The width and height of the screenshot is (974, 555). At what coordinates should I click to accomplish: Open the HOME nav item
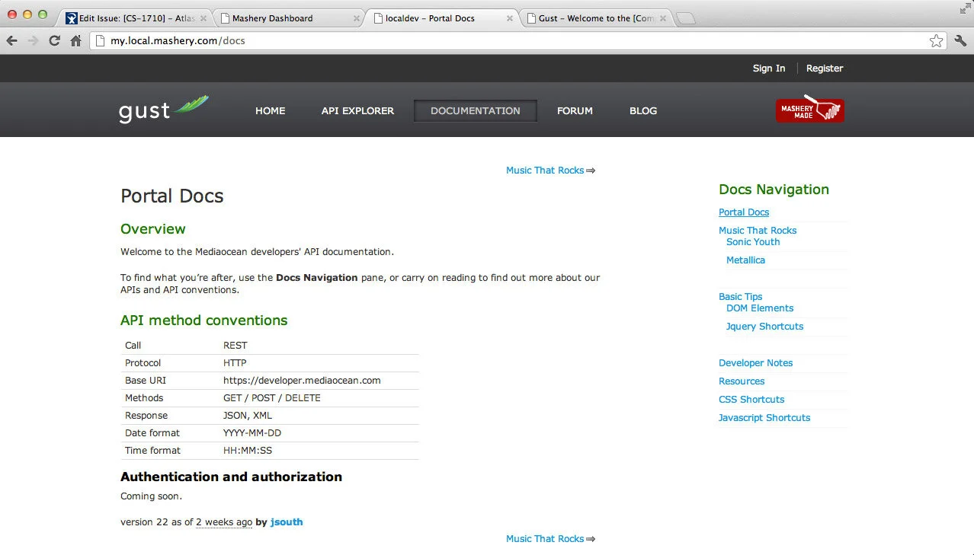click(270, 111)
